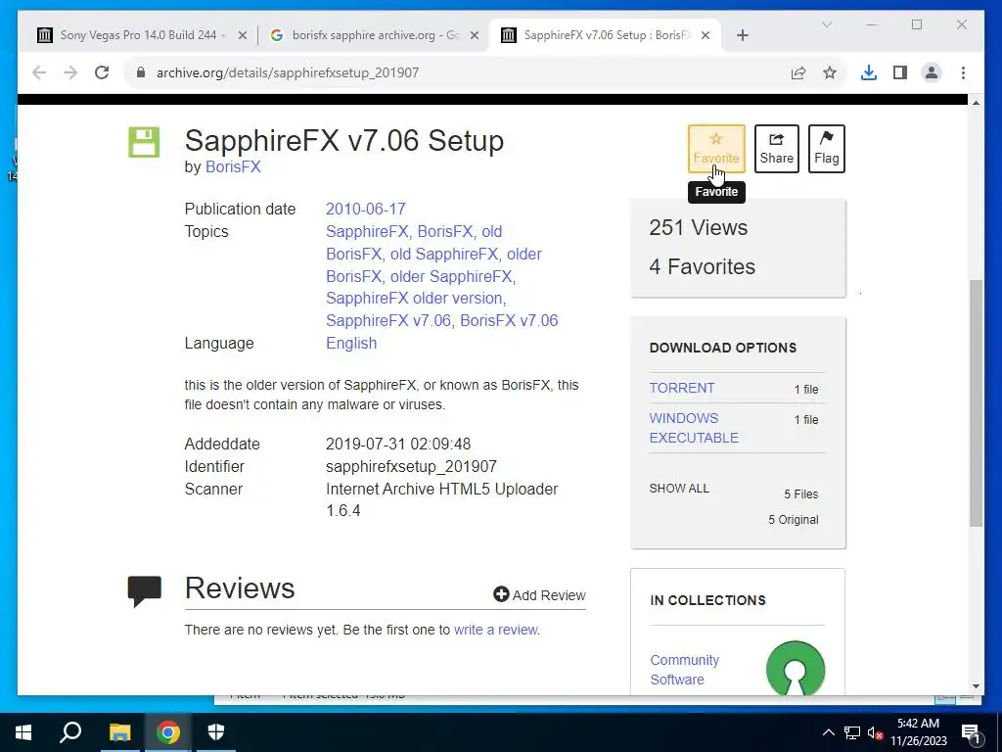Viewport: 1002px width, 752px height.
Task: Click Add Review plus button
Action: 539,595
